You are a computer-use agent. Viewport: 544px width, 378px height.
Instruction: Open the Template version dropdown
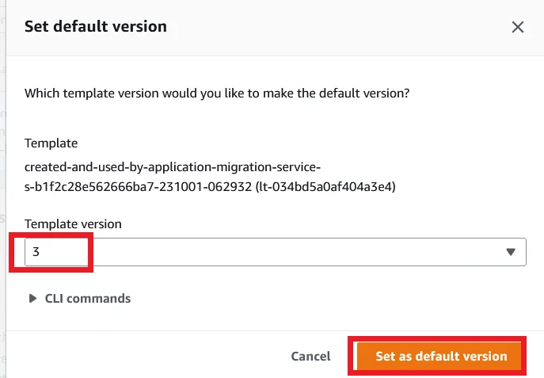click(275, 252)
